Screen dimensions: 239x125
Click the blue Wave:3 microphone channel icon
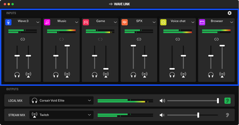(x=8, y=22)
